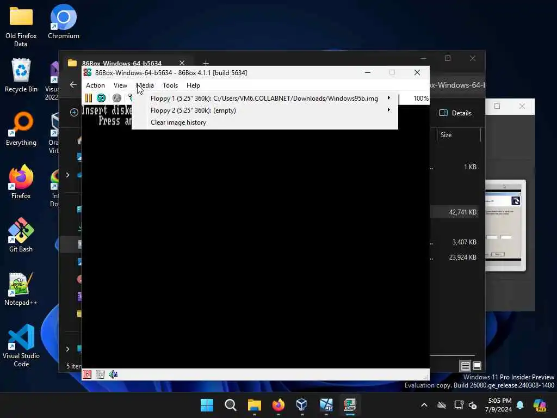Open File Explorer from the taskbar
The height and width of the screenshot is (418, 557).
tap(255, 405)
